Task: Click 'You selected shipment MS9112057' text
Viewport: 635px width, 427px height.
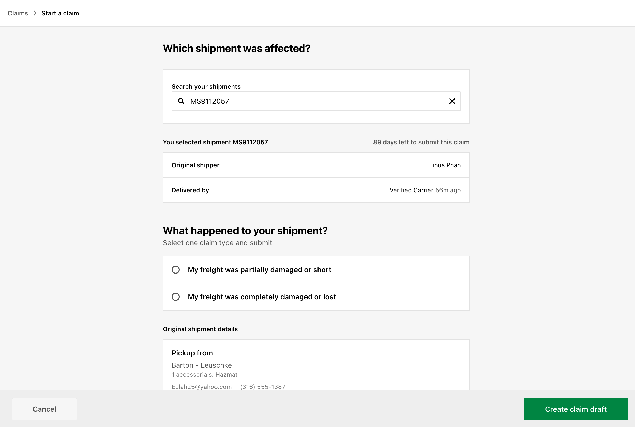Action: (x=215, y=142)
